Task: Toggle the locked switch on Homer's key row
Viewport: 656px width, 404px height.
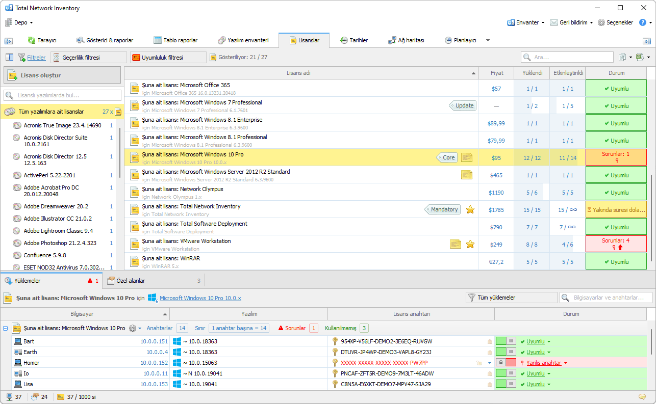Action: click(506, 363)
